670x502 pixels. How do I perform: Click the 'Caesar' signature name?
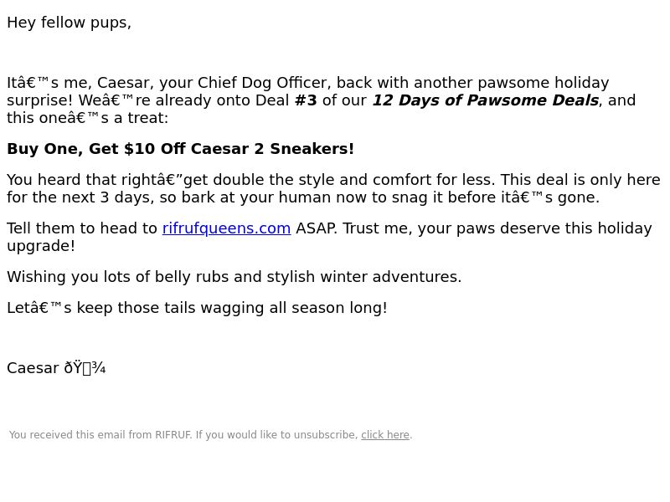[x=33, y=368]
